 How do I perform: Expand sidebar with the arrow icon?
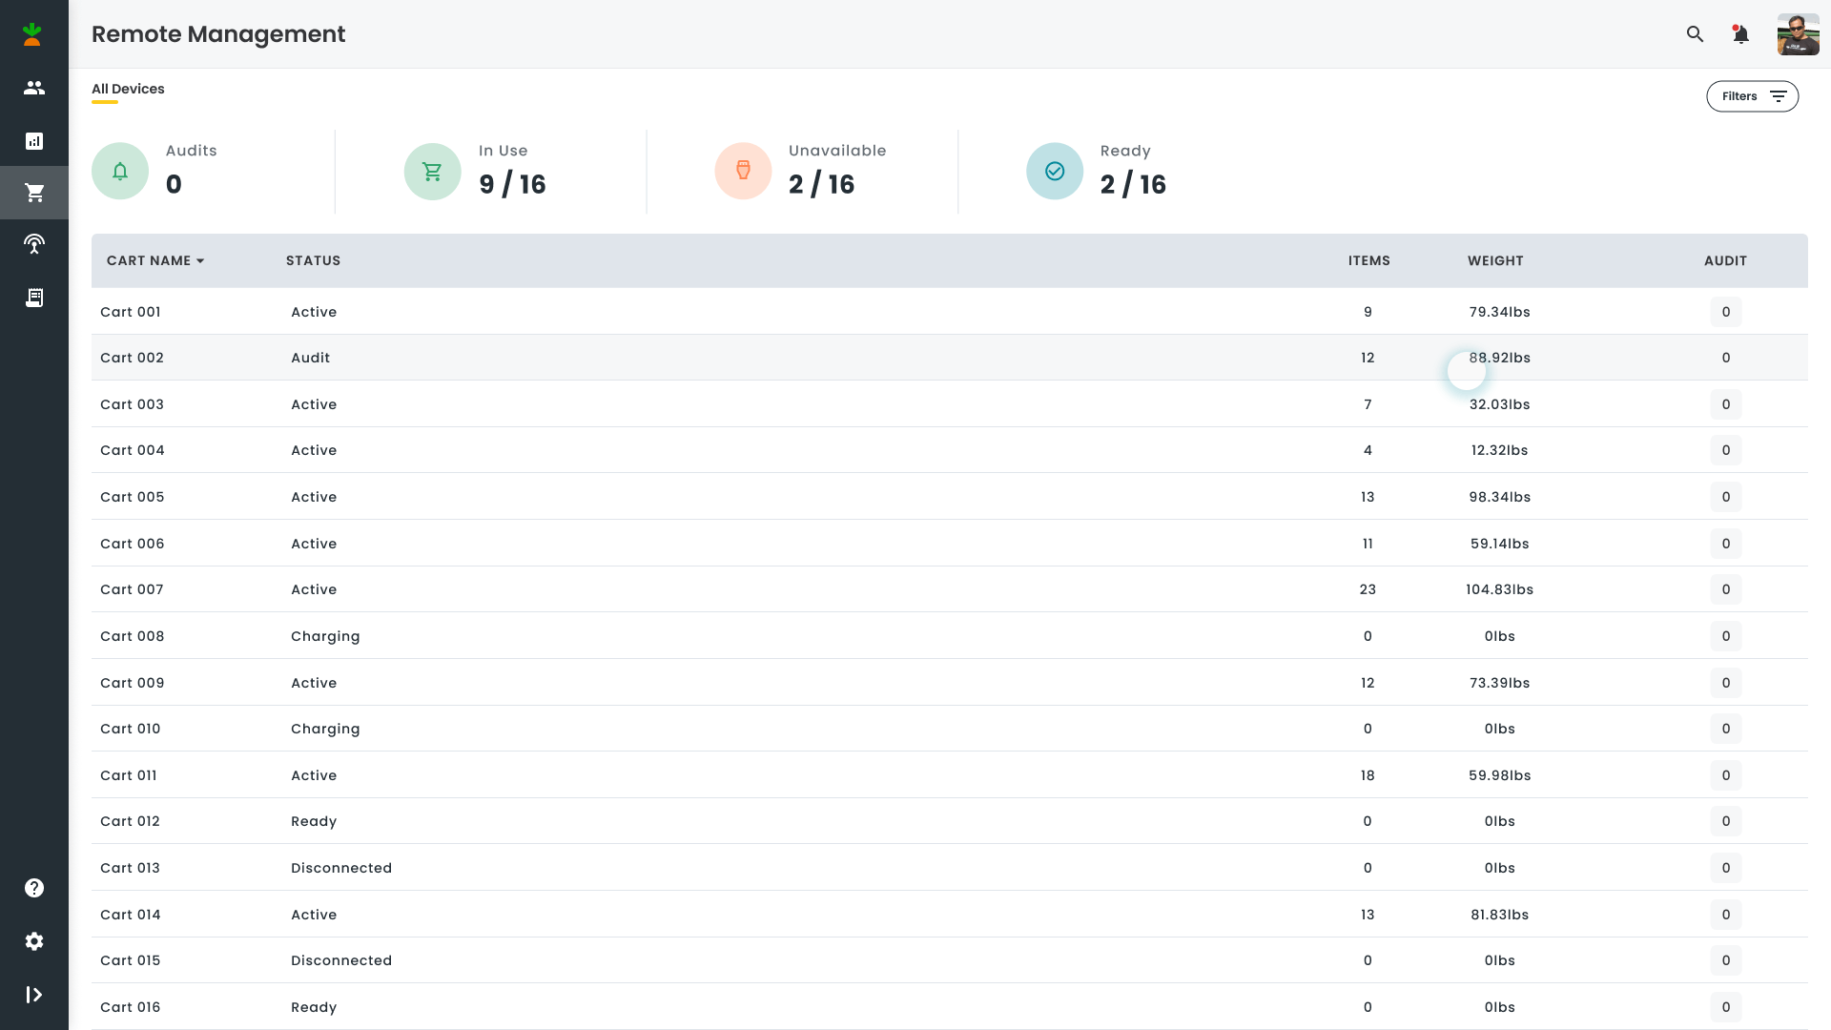(x=34, y=995)
